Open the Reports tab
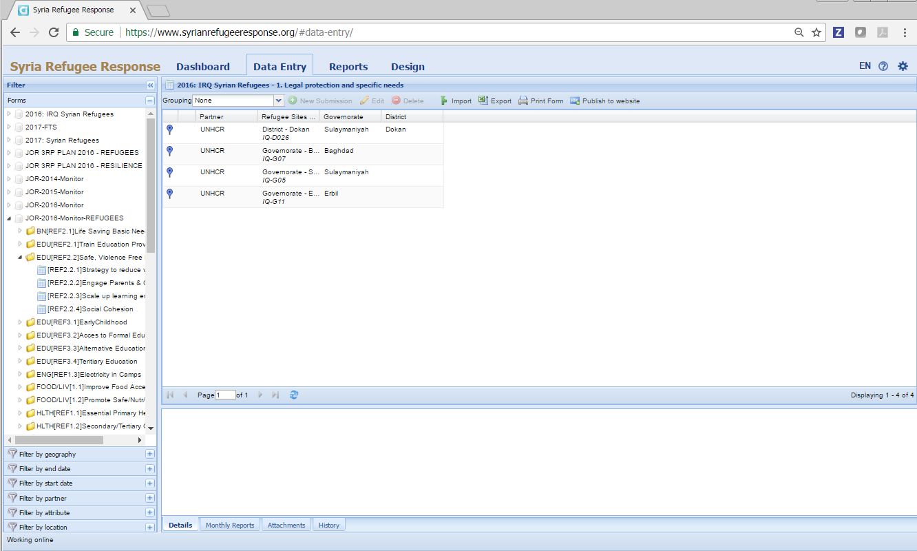Screen dimensions: 917x551 tap(348, 67)
